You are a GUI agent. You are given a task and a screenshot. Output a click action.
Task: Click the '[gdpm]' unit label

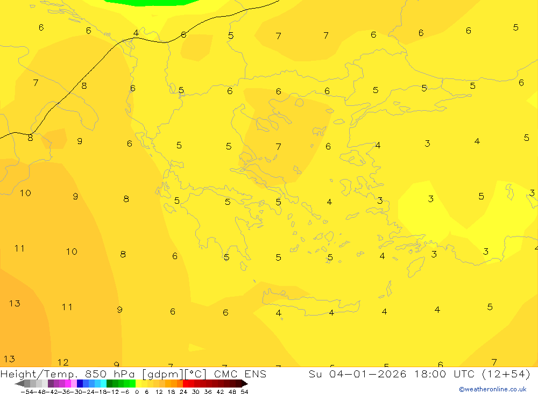(x=162, y=374)
